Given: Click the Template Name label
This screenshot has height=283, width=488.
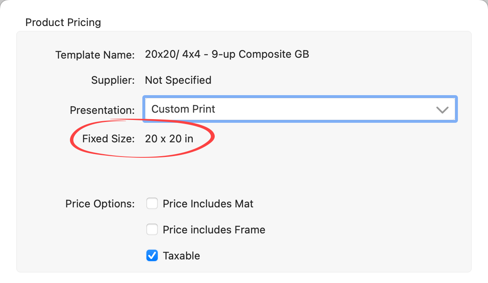Looking at the screenshot, I should point(95,55).
